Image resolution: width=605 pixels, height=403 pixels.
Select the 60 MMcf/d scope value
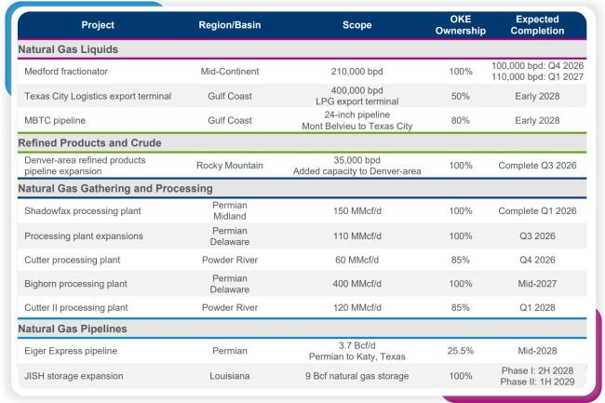(356, 260)
